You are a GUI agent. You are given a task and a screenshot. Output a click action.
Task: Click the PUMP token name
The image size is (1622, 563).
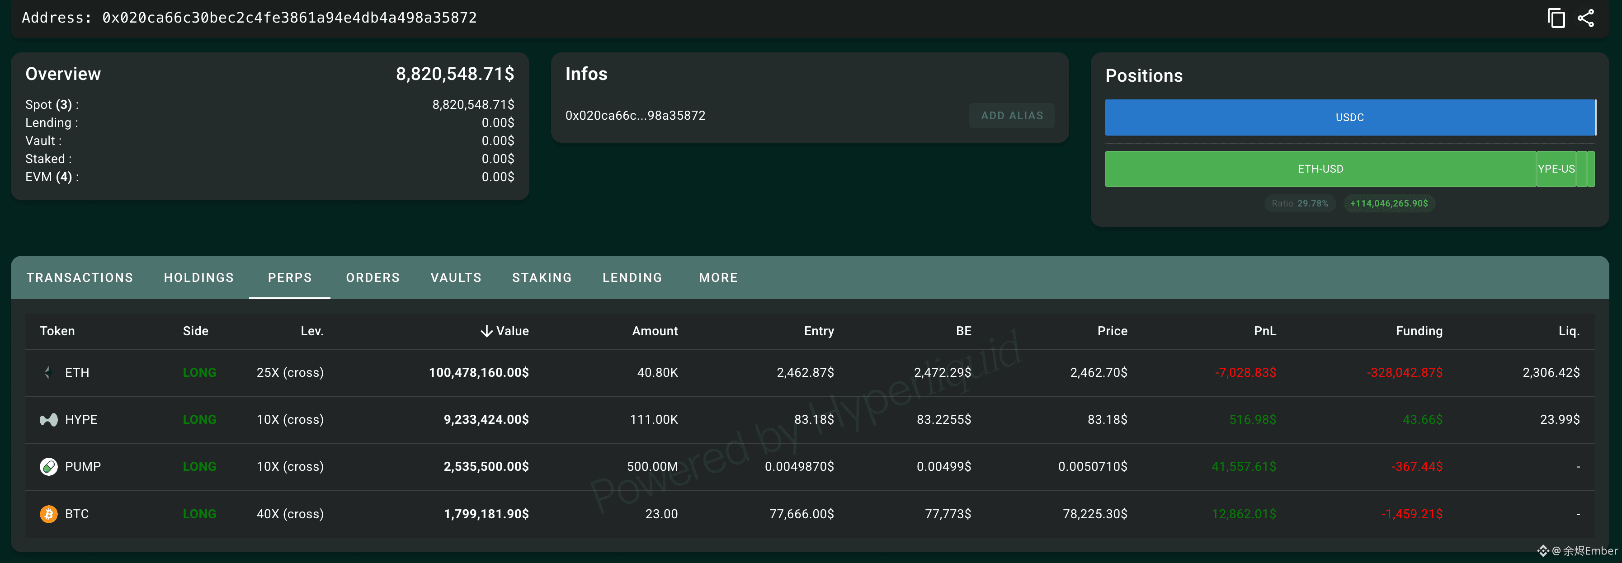pos(82,467)
